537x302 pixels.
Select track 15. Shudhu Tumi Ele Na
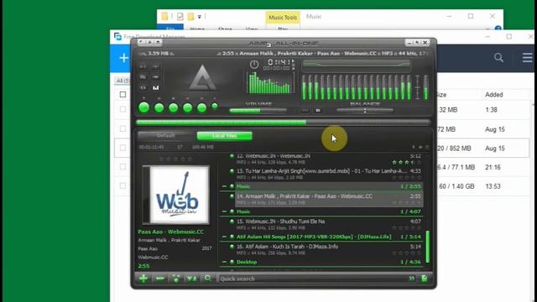pos(328,224)
